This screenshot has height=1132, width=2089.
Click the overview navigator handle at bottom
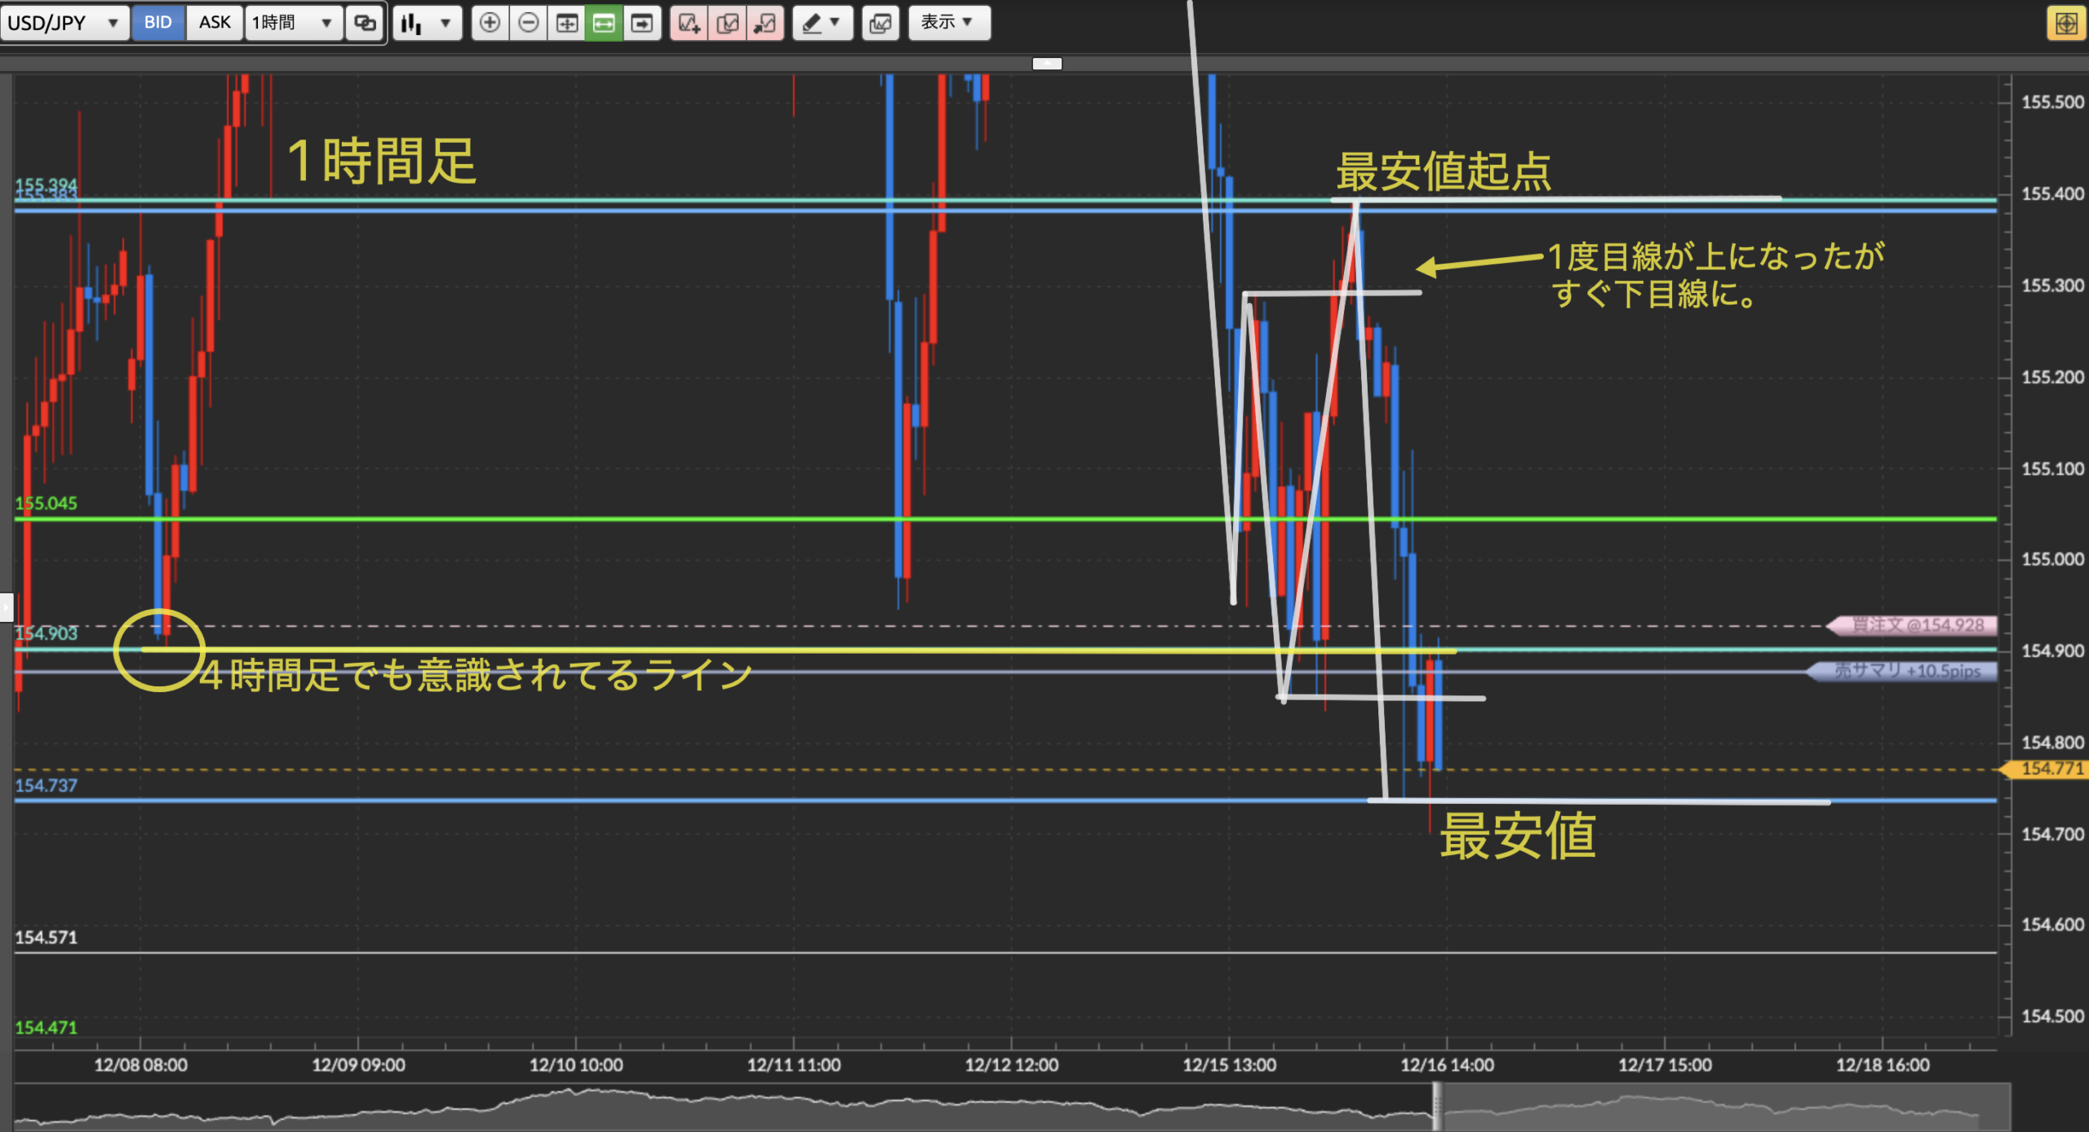(x=1437, y=1107)
